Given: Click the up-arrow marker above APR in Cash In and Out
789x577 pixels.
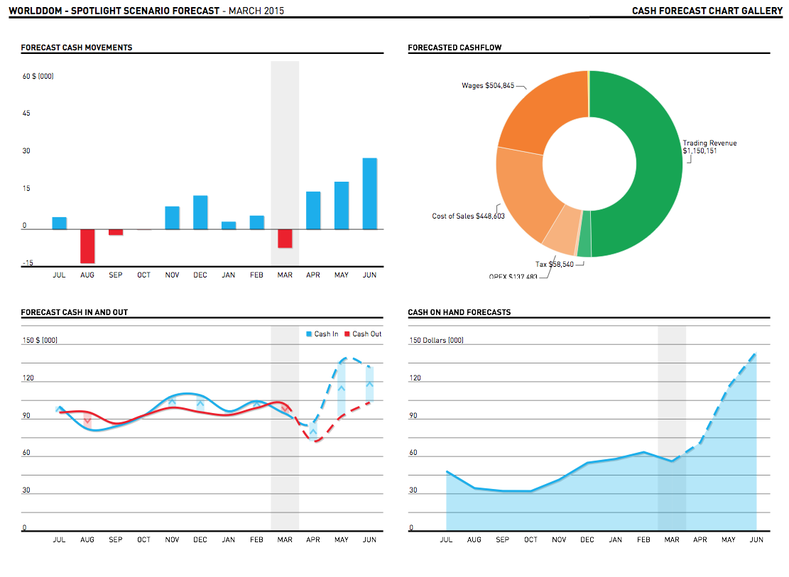Looking at the screenshot, I should 313,432.
